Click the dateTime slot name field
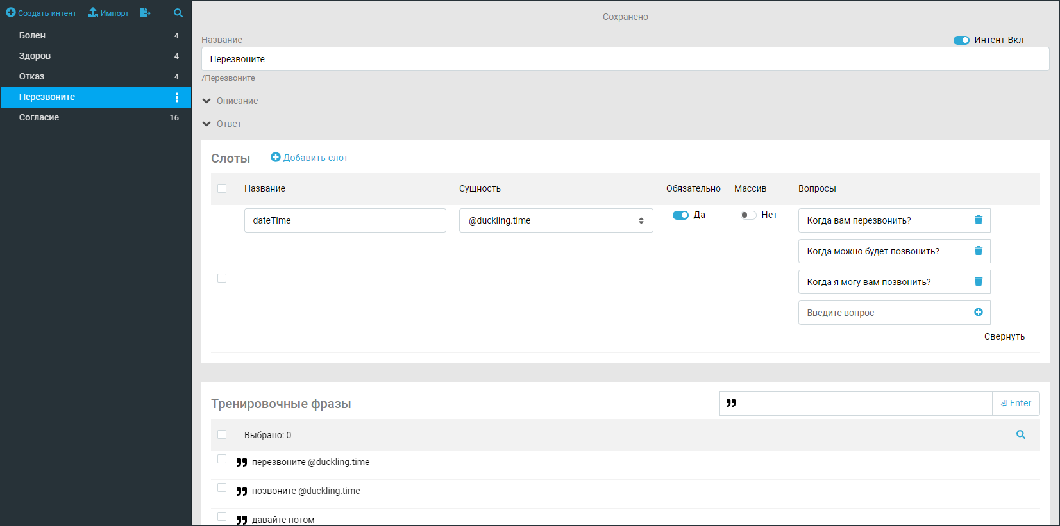Screen dimensions: 1060x526 345,220
